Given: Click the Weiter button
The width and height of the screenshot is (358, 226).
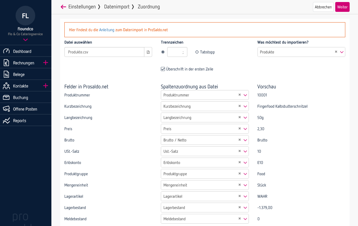Looking at the screenshot, I should pos(342,7).
